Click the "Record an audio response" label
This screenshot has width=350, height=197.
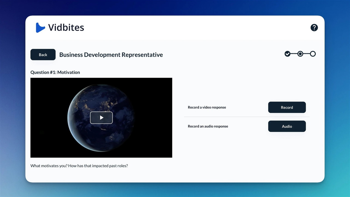[208, 126]
